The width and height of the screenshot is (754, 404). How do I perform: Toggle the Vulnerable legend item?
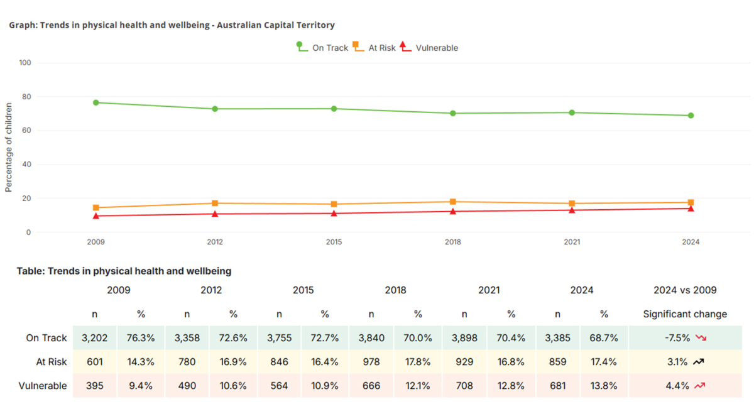pos(429,48)
